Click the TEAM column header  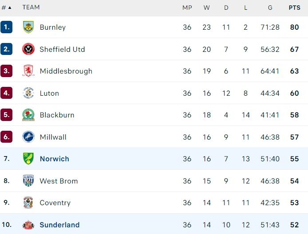[31, 7]
